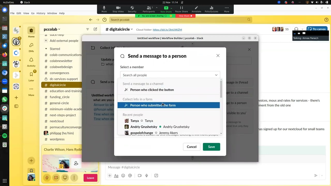Compose a new Slack message
Image resolution: width=331 pixels, height=186 pixels.
95,29
